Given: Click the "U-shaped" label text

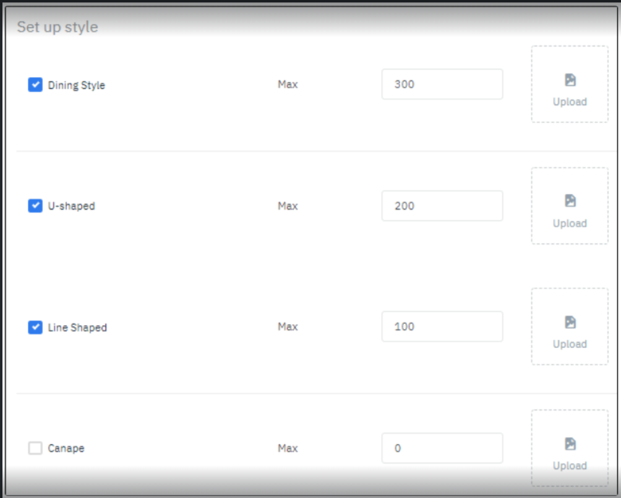Looking at the screenshot, I should click(x=72, y=206).
